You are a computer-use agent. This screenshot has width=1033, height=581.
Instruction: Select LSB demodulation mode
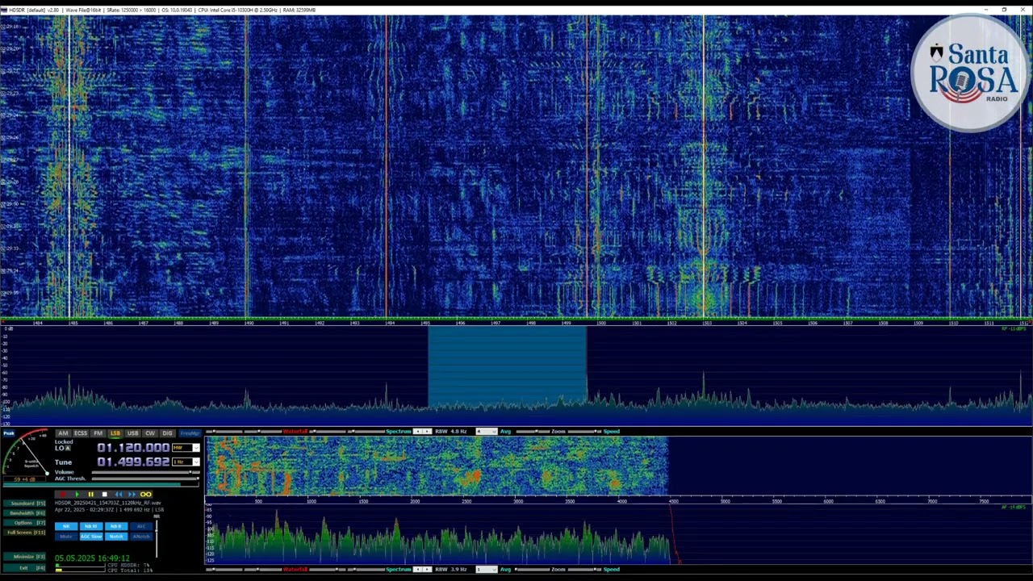click(x=115, y=433)
